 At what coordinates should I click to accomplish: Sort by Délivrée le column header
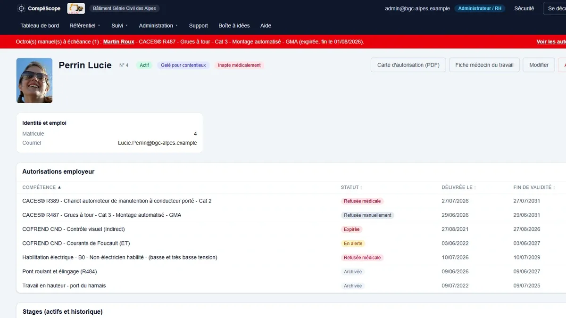458,187
